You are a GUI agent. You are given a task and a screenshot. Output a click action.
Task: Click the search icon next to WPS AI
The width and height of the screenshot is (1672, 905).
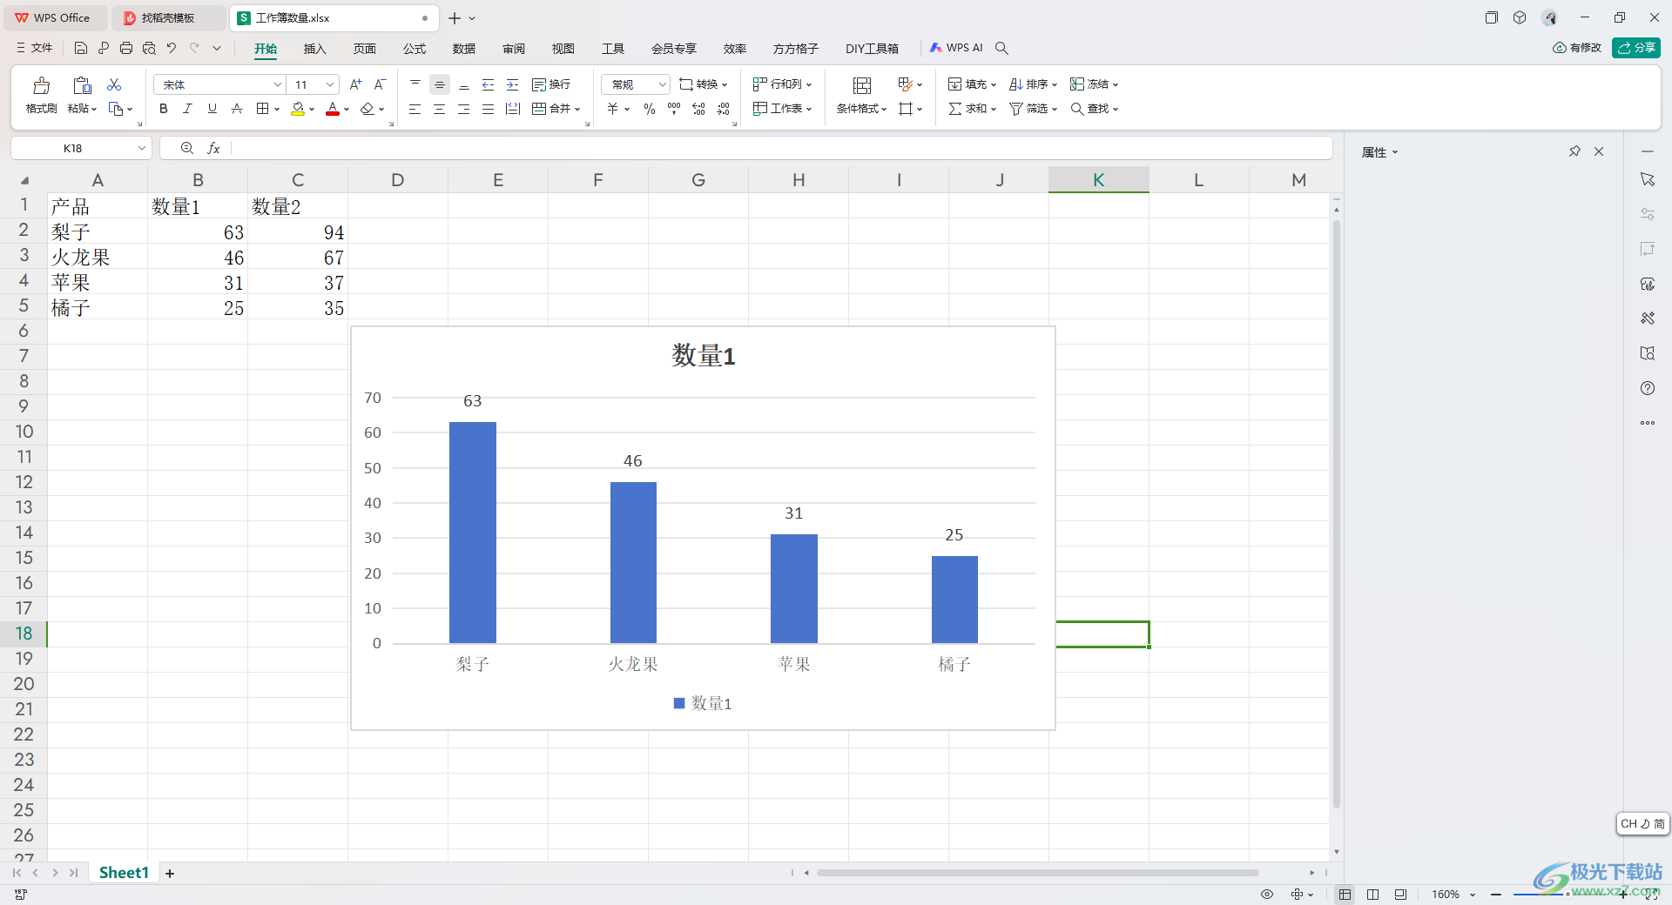click(x=1002, y=48)
